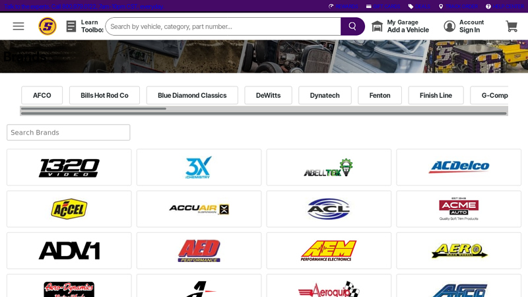Focus the main product search field
Viewport: 528px width, 297px height.
[223, 26]
